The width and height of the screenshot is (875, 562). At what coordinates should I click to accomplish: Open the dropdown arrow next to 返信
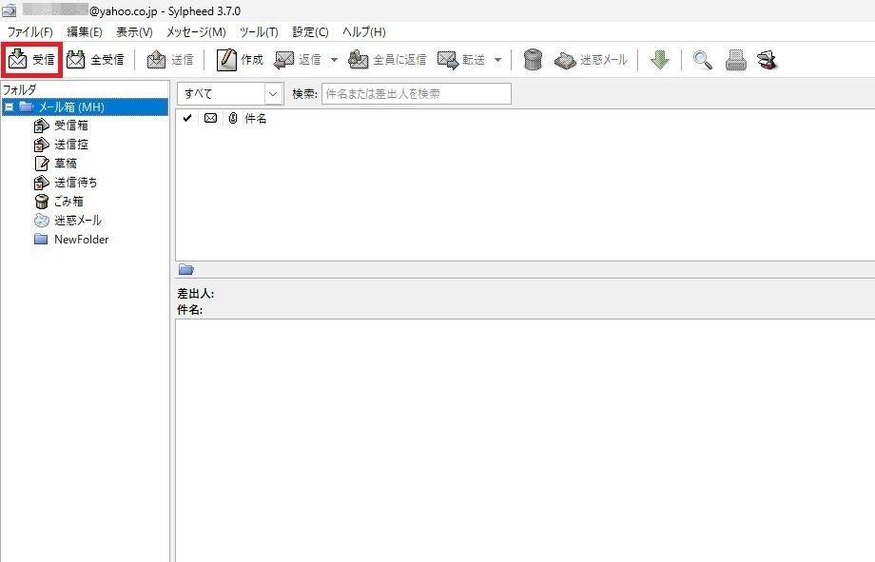coord(333,60)
